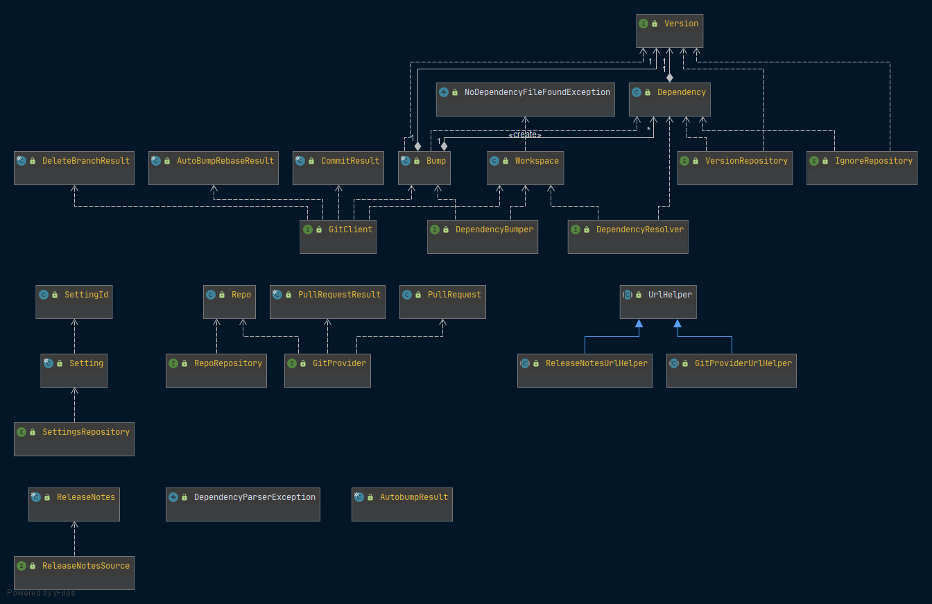This screenshot has width=932, height=604.
Task: Select the text label "Workspace"
Action: coord(537,161)
